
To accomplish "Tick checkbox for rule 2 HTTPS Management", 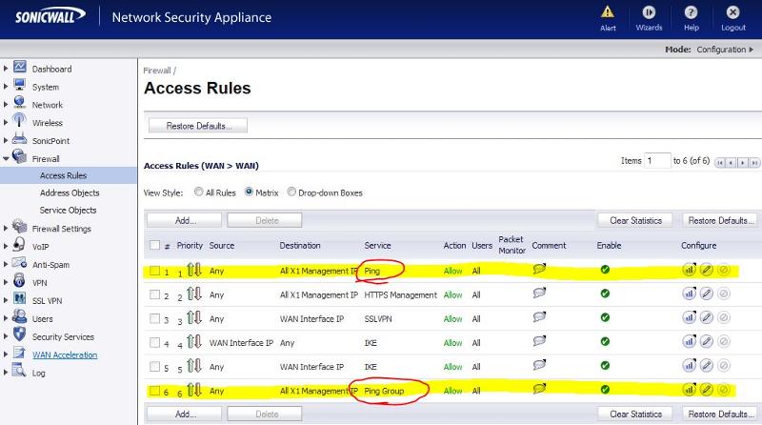I will (x=154, y=294).
